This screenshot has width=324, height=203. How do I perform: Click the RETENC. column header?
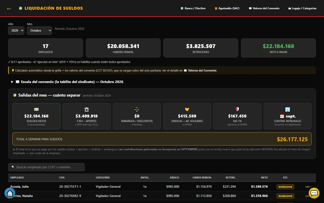click(x=231, y=178)
